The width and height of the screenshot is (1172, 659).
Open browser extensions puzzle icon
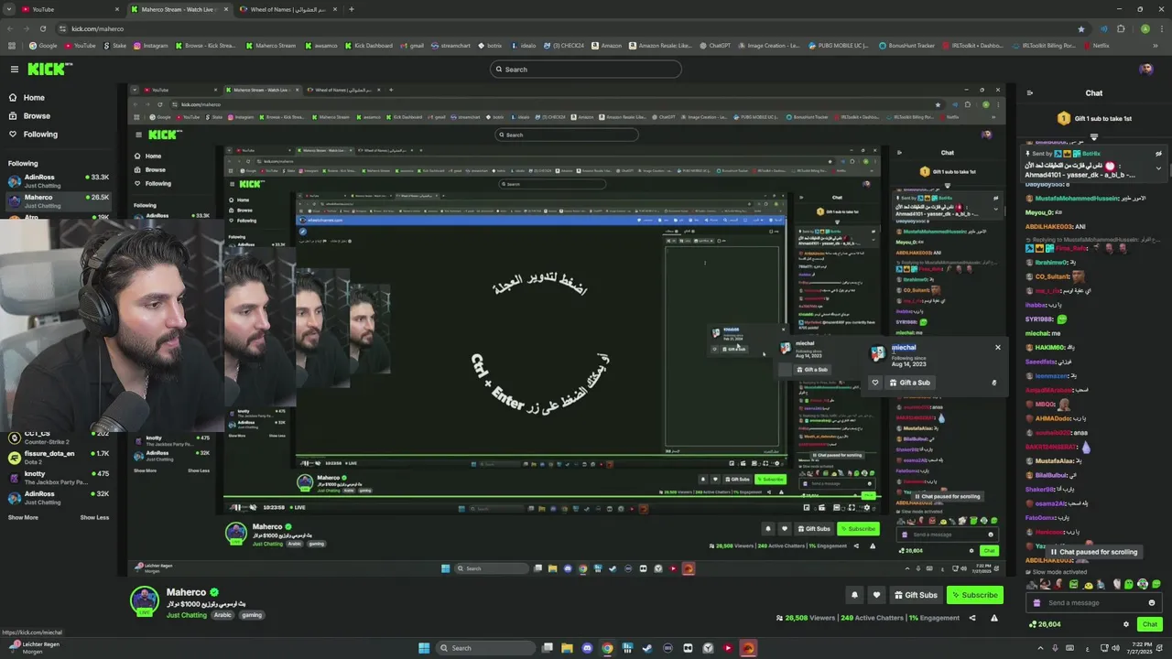pos(1121,28)
